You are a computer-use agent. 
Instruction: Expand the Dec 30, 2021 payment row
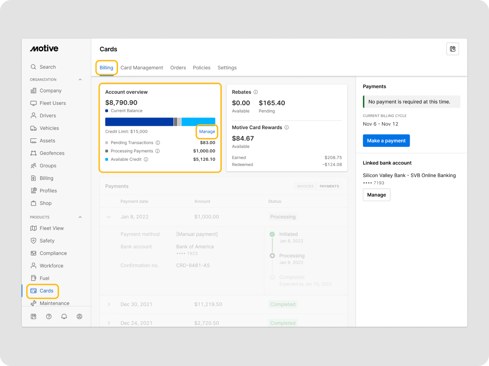coord(109,304)
